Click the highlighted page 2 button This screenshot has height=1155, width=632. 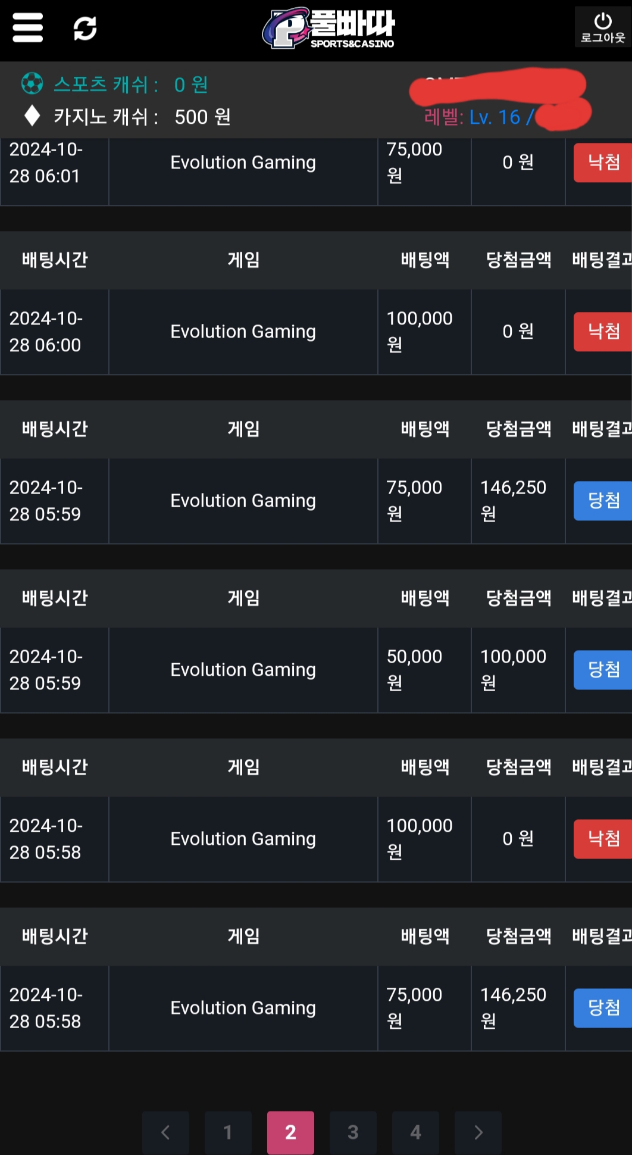pyautogui.click(x=290, y=1132)
